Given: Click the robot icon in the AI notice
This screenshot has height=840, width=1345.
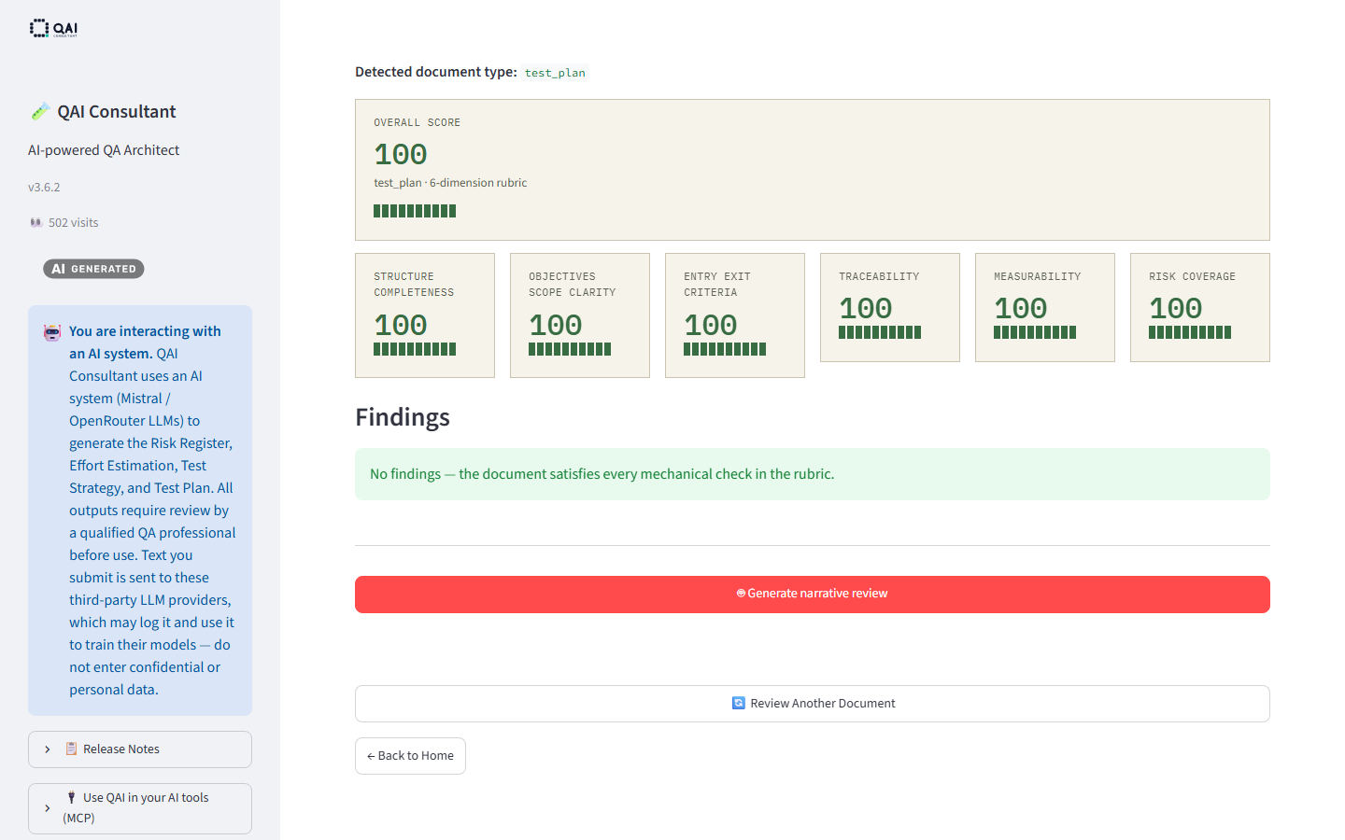Looking at the screenshot, I should coord(52,332).
